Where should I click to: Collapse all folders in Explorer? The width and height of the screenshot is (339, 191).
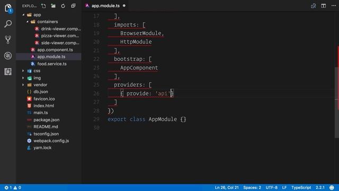pos(73,6)
